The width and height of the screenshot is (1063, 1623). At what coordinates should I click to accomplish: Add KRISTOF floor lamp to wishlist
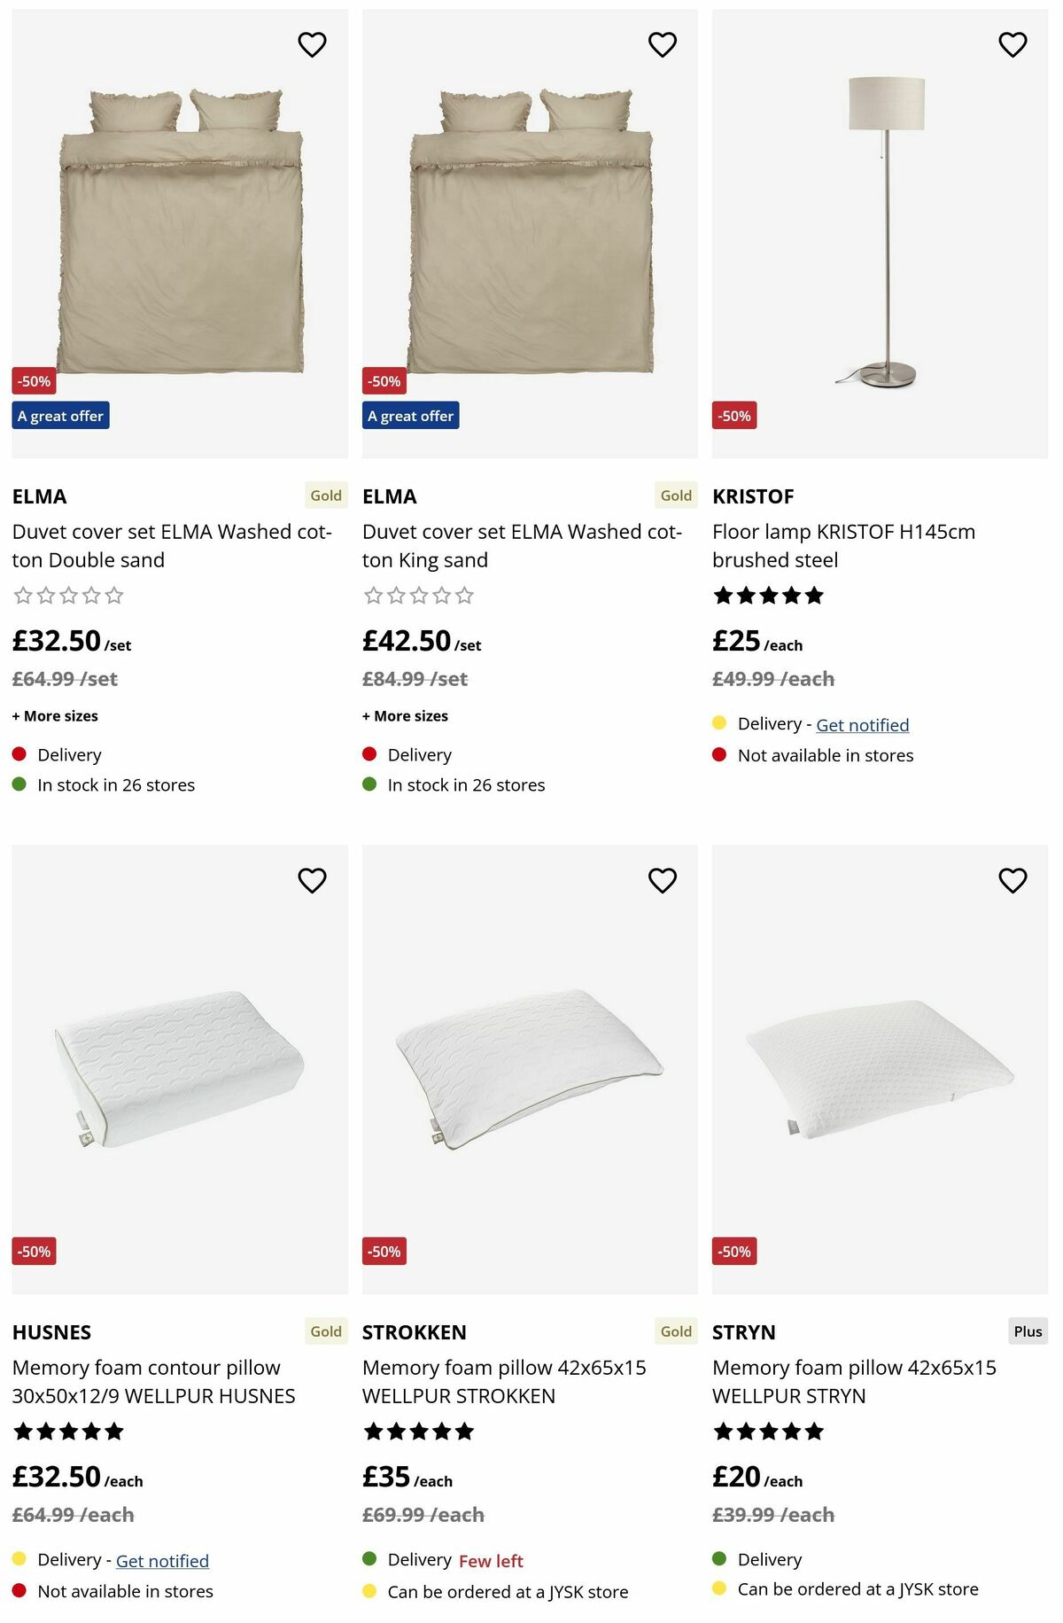click(x=1013, y=44)
